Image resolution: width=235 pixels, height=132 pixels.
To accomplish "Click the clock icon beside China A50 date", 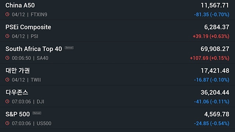I will click(7, 14).
